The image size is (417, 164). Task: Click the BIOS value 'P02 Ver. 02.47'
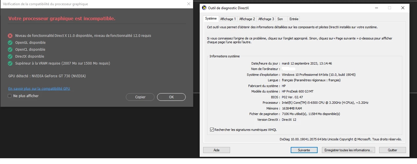pos(292,97)
